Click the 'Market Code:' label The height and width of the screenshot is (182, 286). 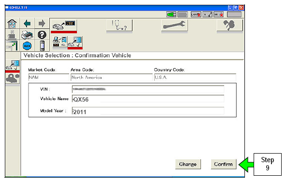[x=43, y=70]
